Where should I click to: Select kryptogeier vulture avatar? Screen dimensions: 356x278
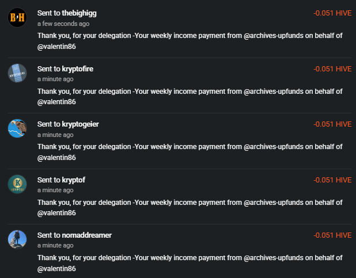point(17,128)
